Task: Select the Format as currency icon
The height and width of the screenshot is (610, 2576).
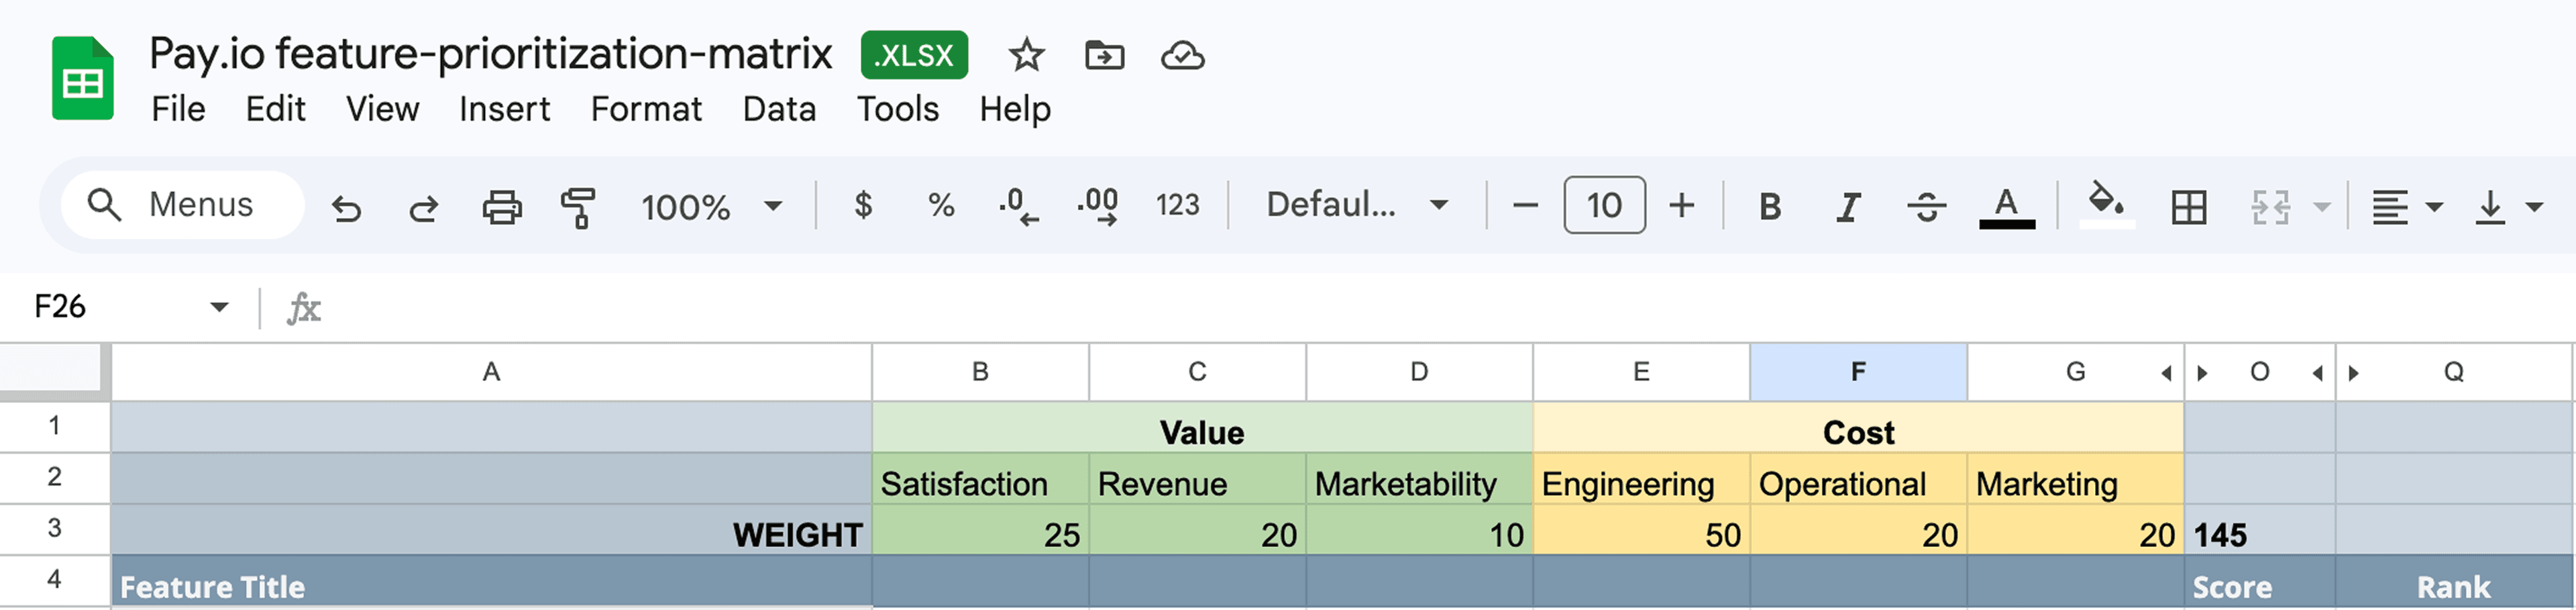Action: (x=862, y=206)
